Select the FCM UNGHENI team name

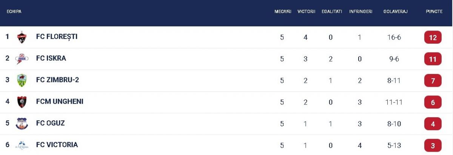tap(60, 101)
